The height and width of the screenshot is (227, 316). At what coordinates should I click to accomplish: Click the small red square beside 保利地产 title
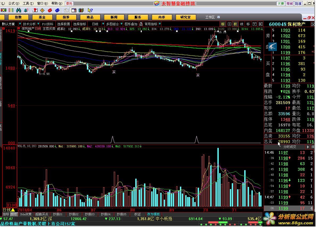(x=19, y=29)
